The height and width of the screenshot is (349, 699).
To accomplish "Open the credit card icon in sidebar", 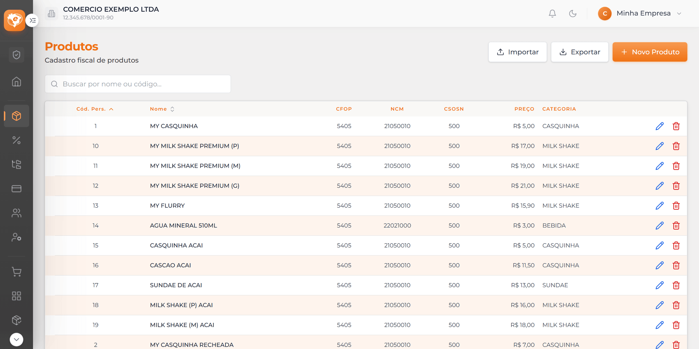I will (17, 189).
